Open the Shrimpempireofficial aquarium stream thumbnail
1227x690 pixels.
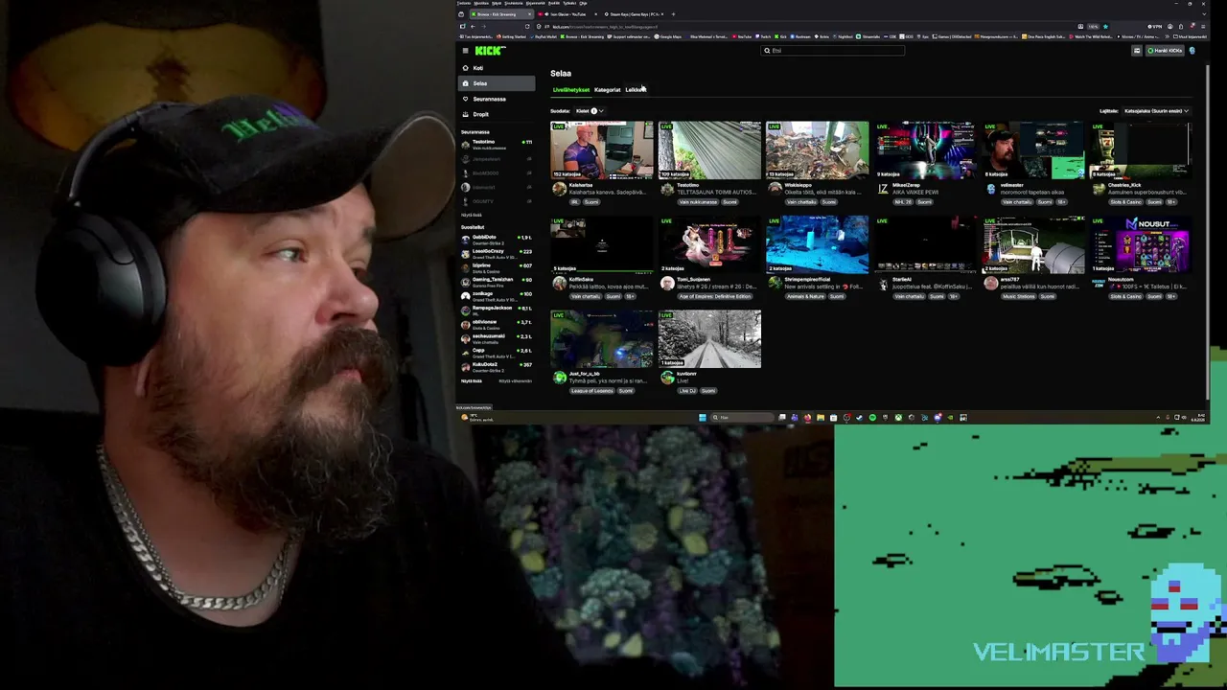817,244
